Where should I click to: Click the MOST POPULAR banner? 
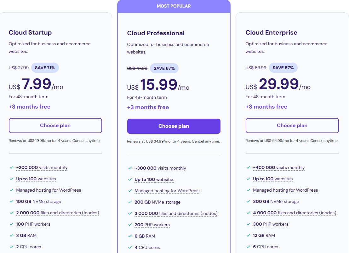pos(174,6)
